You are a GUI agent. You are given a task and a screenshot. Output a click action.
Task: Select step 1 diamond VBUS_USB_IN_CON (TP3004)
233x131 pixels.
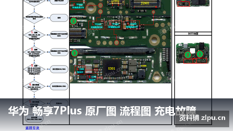point(34,35)
